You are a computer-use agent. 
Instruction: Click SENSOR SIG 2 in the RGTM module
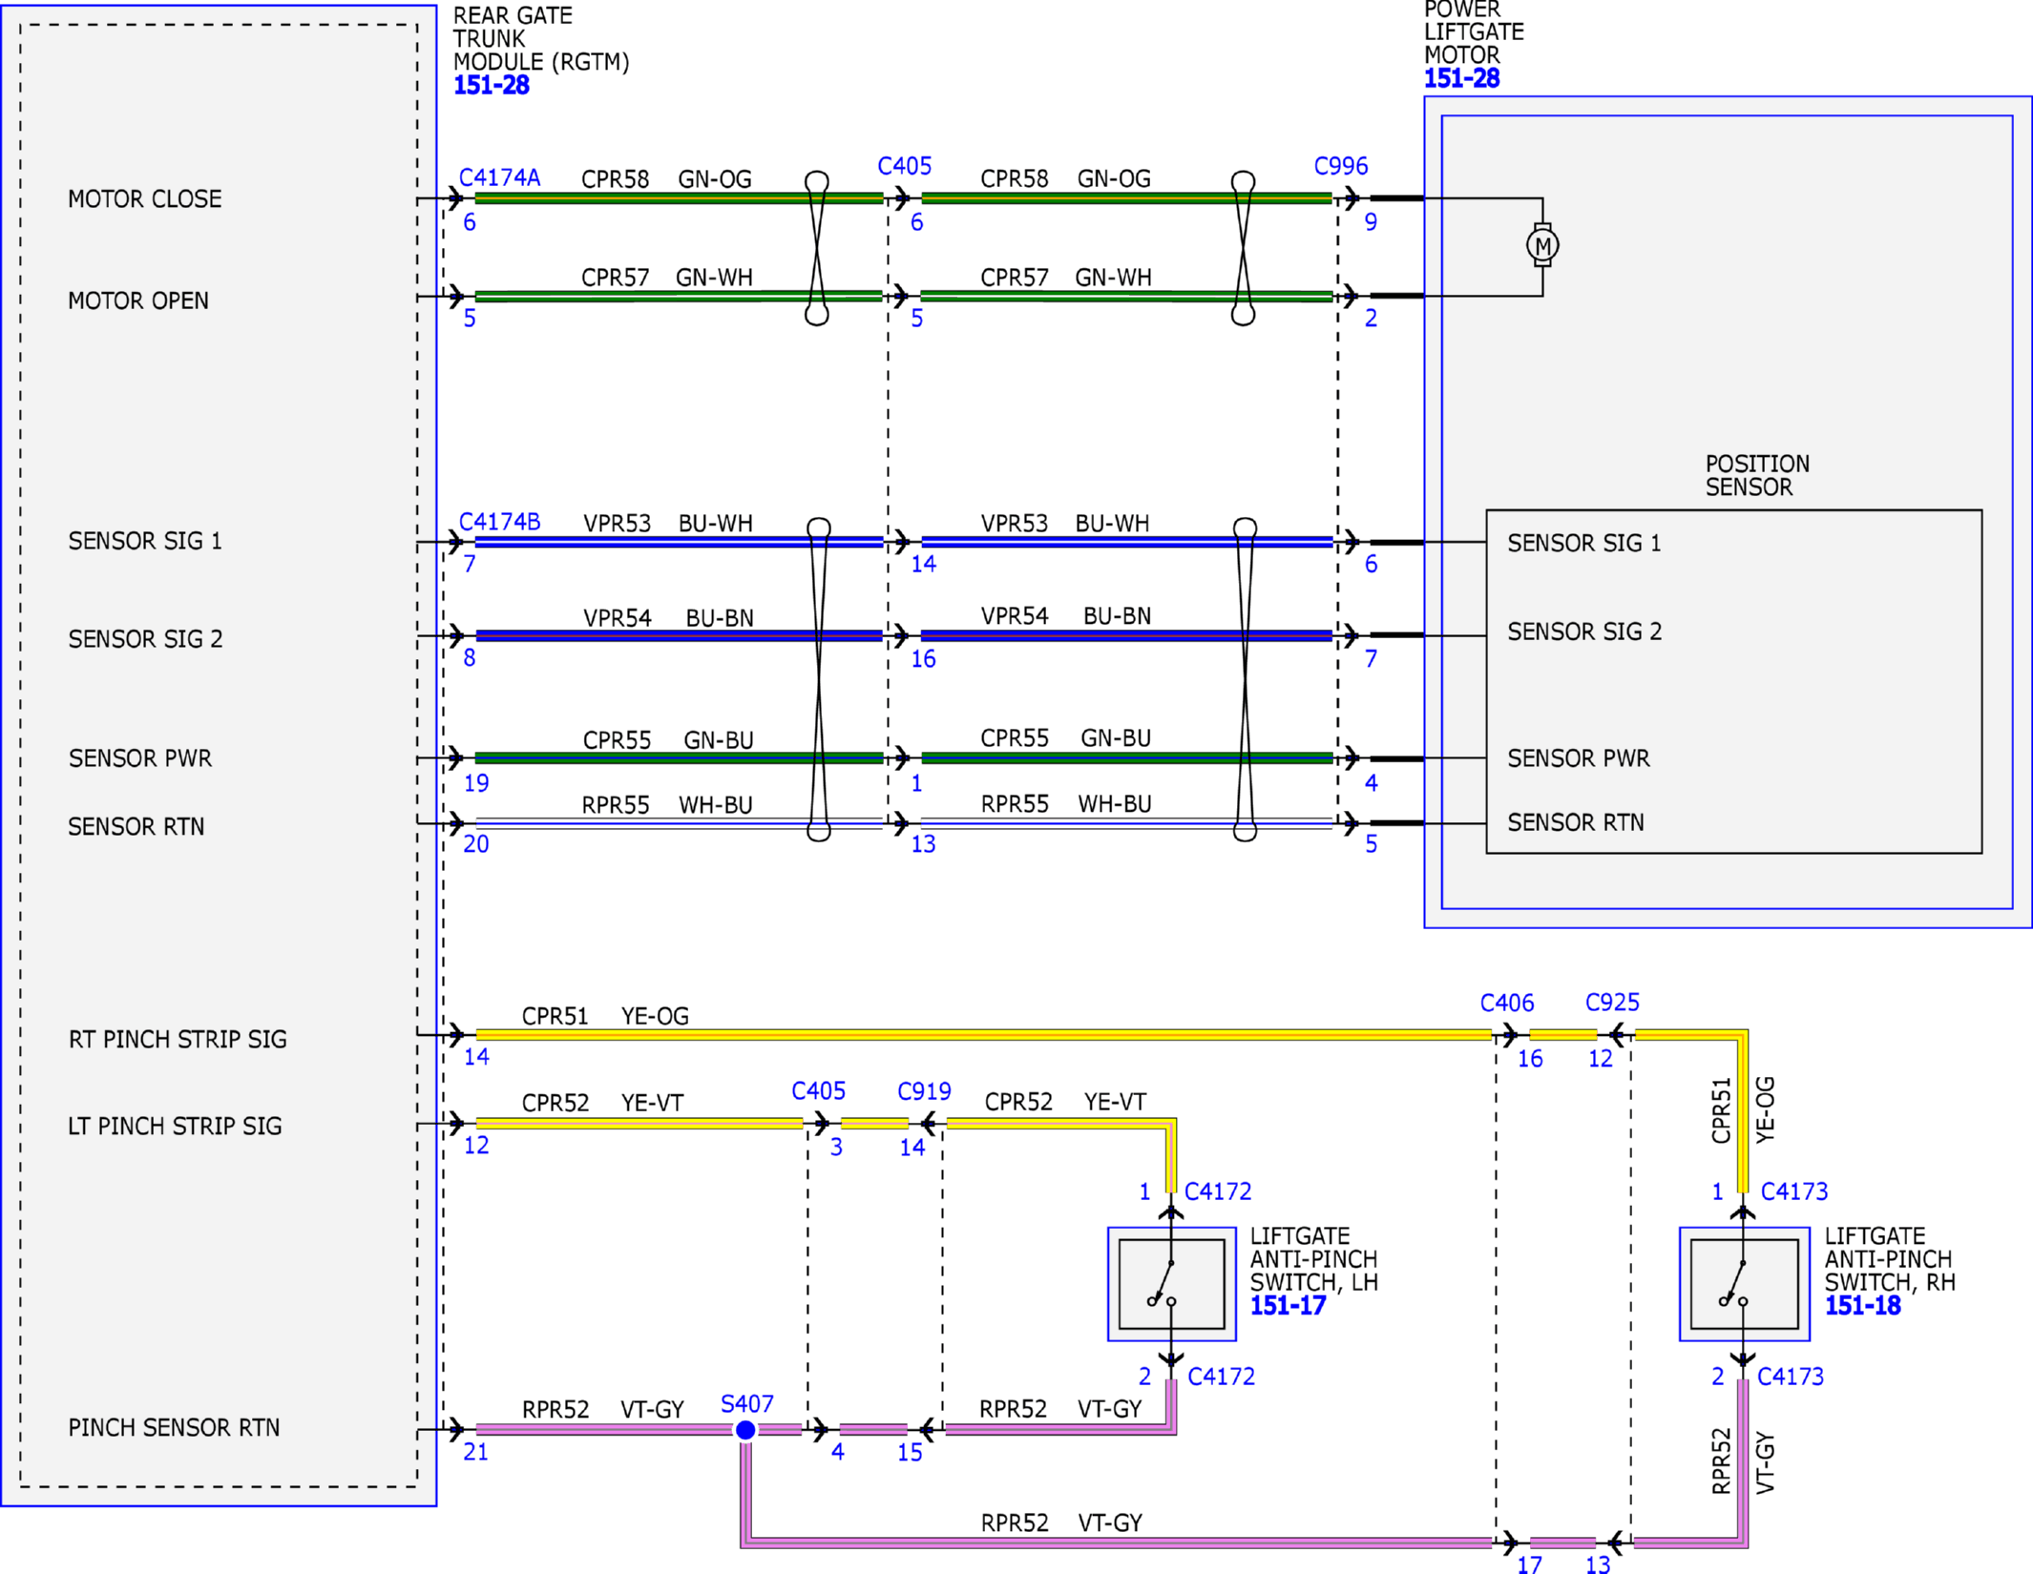pos(145,639)
